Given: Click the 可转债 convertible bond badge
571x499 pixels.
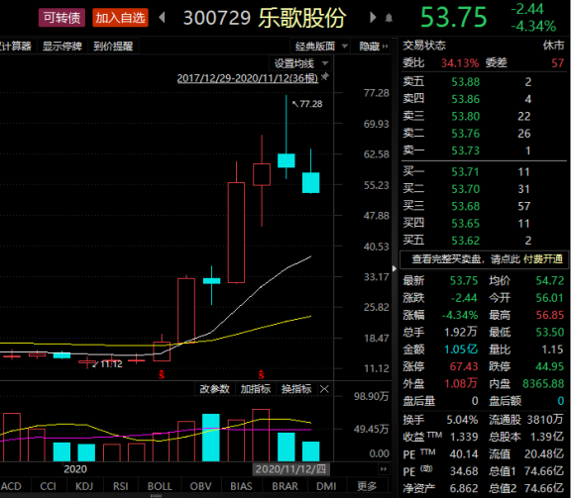Looking at the screenshot, I should click(61, 18).
